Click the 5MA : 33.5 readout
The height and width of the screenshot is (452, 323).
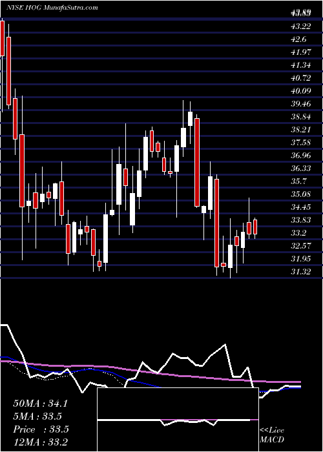(37, 416)
